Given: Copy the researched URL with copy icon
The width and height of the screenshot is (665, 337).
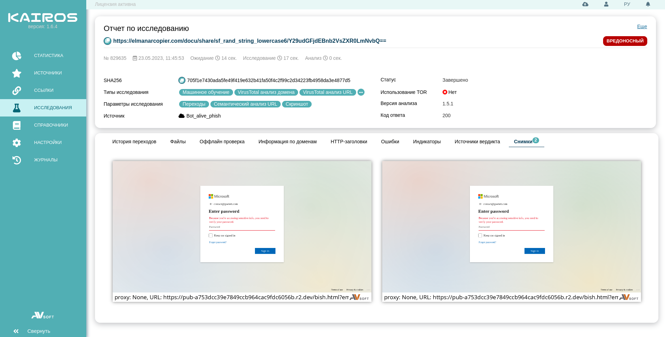Looking at the screenshot, I should (x=107, y=41).
